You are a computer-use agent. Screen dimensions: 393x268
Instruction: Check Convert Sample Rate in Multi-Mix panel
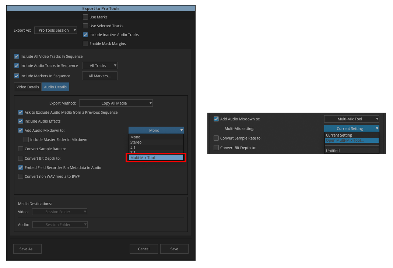click(x=216, y=138)
